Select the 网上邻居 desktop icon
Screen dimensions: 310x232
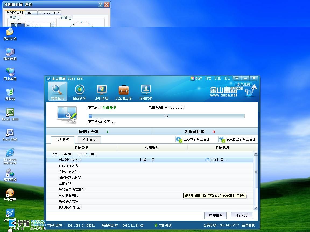[x=10, y=74]
